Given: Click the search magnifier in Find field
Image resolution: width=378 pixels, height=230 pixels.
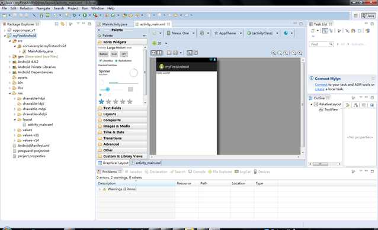Looking at the screenshot, I should pos(331,44).
